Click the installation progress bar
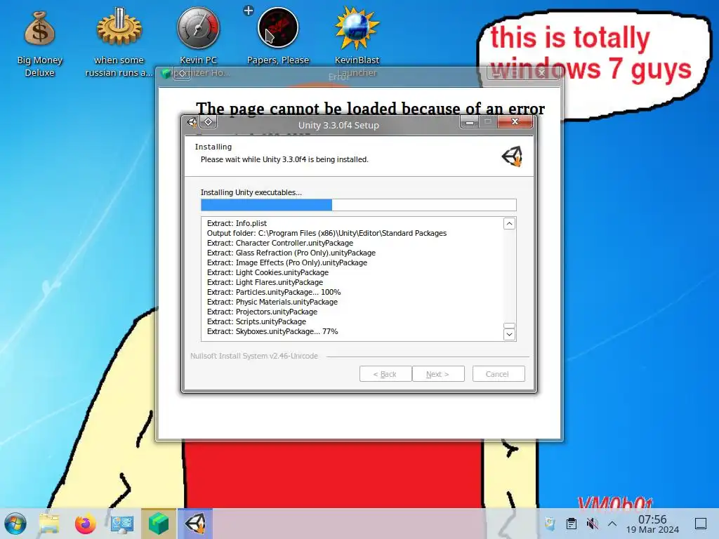This screenshot has height=539, width=719. point(359,205)
